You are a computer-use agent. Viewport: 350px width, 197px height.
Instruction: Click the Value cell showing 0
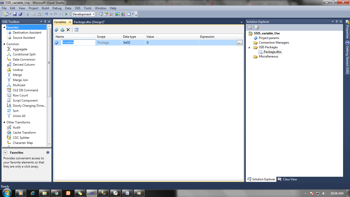click(172, 43)
